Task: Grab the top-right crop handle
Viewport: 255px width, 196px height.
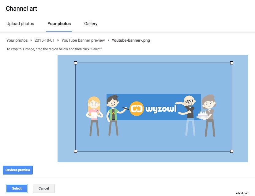Action: pos(232,63)
